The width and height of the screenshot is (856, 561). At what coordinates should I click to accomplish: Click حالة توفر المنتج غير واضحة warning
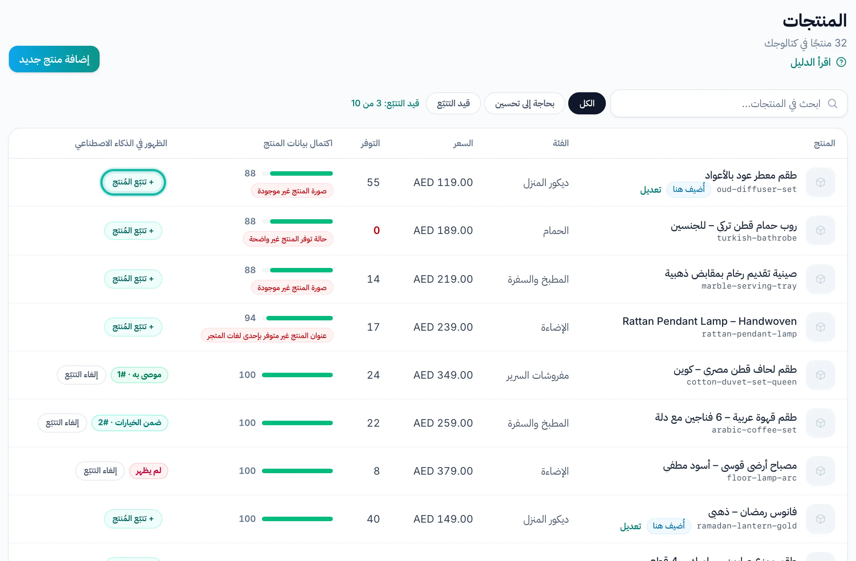[288, 239]
